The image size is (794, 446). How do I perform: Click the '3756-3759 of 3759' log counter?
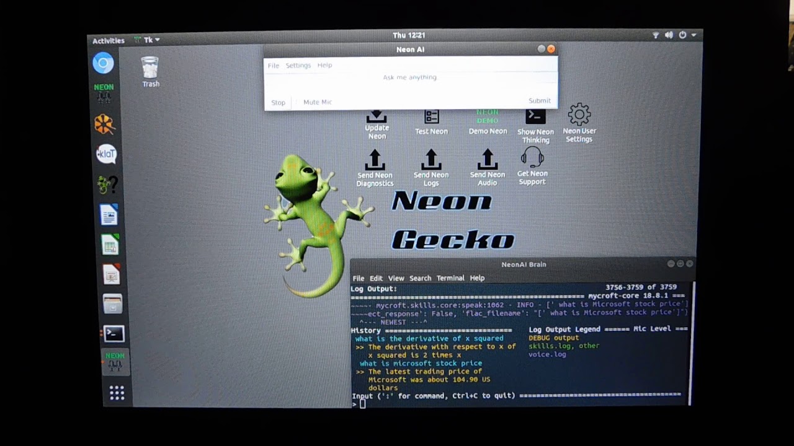(641, 287)
